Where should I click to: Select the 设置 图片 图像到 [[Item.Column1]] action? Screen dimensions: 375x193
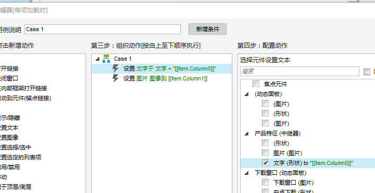[x=165, y=78]
